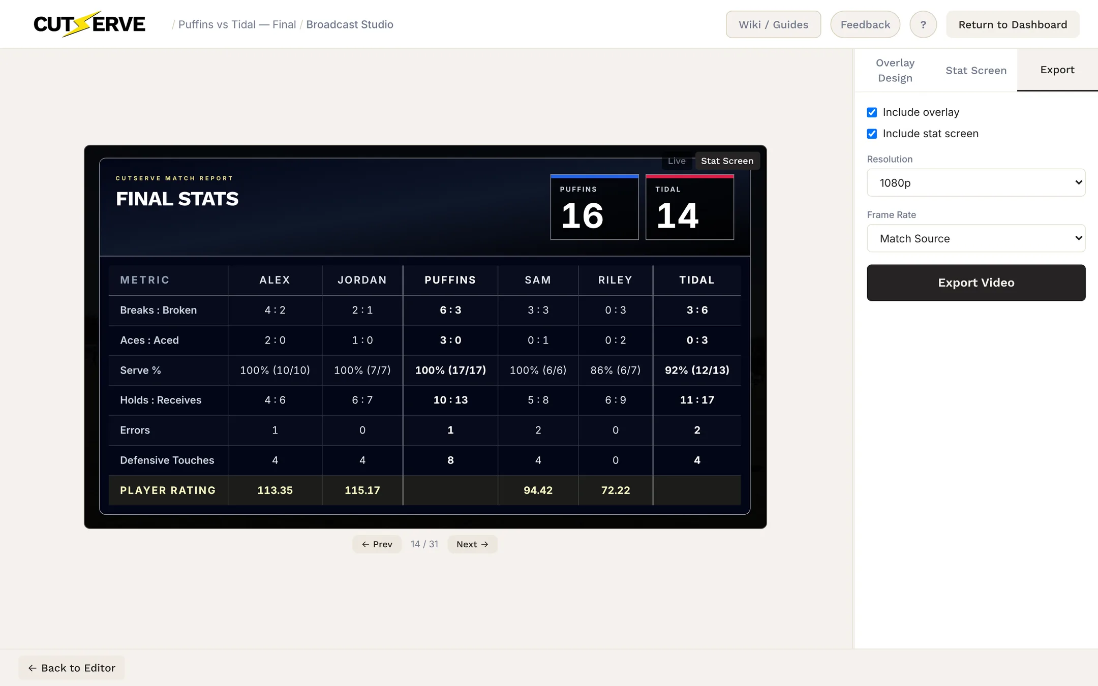Advance with the Next button
Viewport: 1098px width, 686px height.
[x=472, y=544]
